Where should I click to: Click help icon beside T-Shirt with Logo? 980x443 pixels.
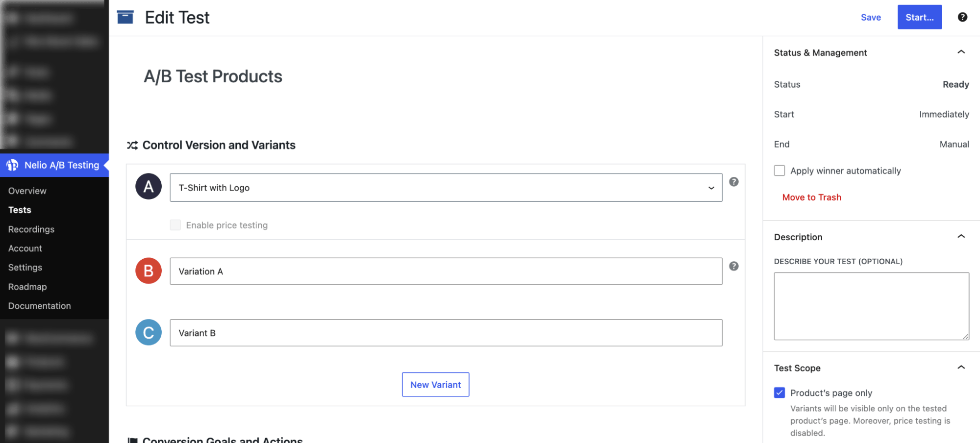point(734,182)
